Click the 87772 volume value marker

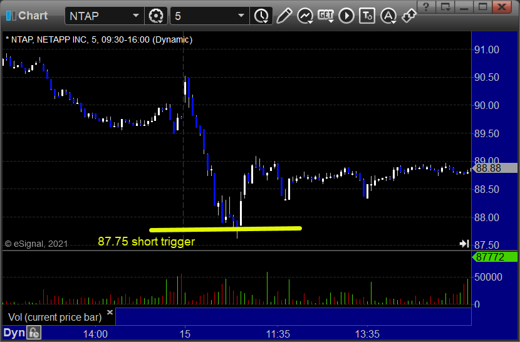click(x=495, y=257)
